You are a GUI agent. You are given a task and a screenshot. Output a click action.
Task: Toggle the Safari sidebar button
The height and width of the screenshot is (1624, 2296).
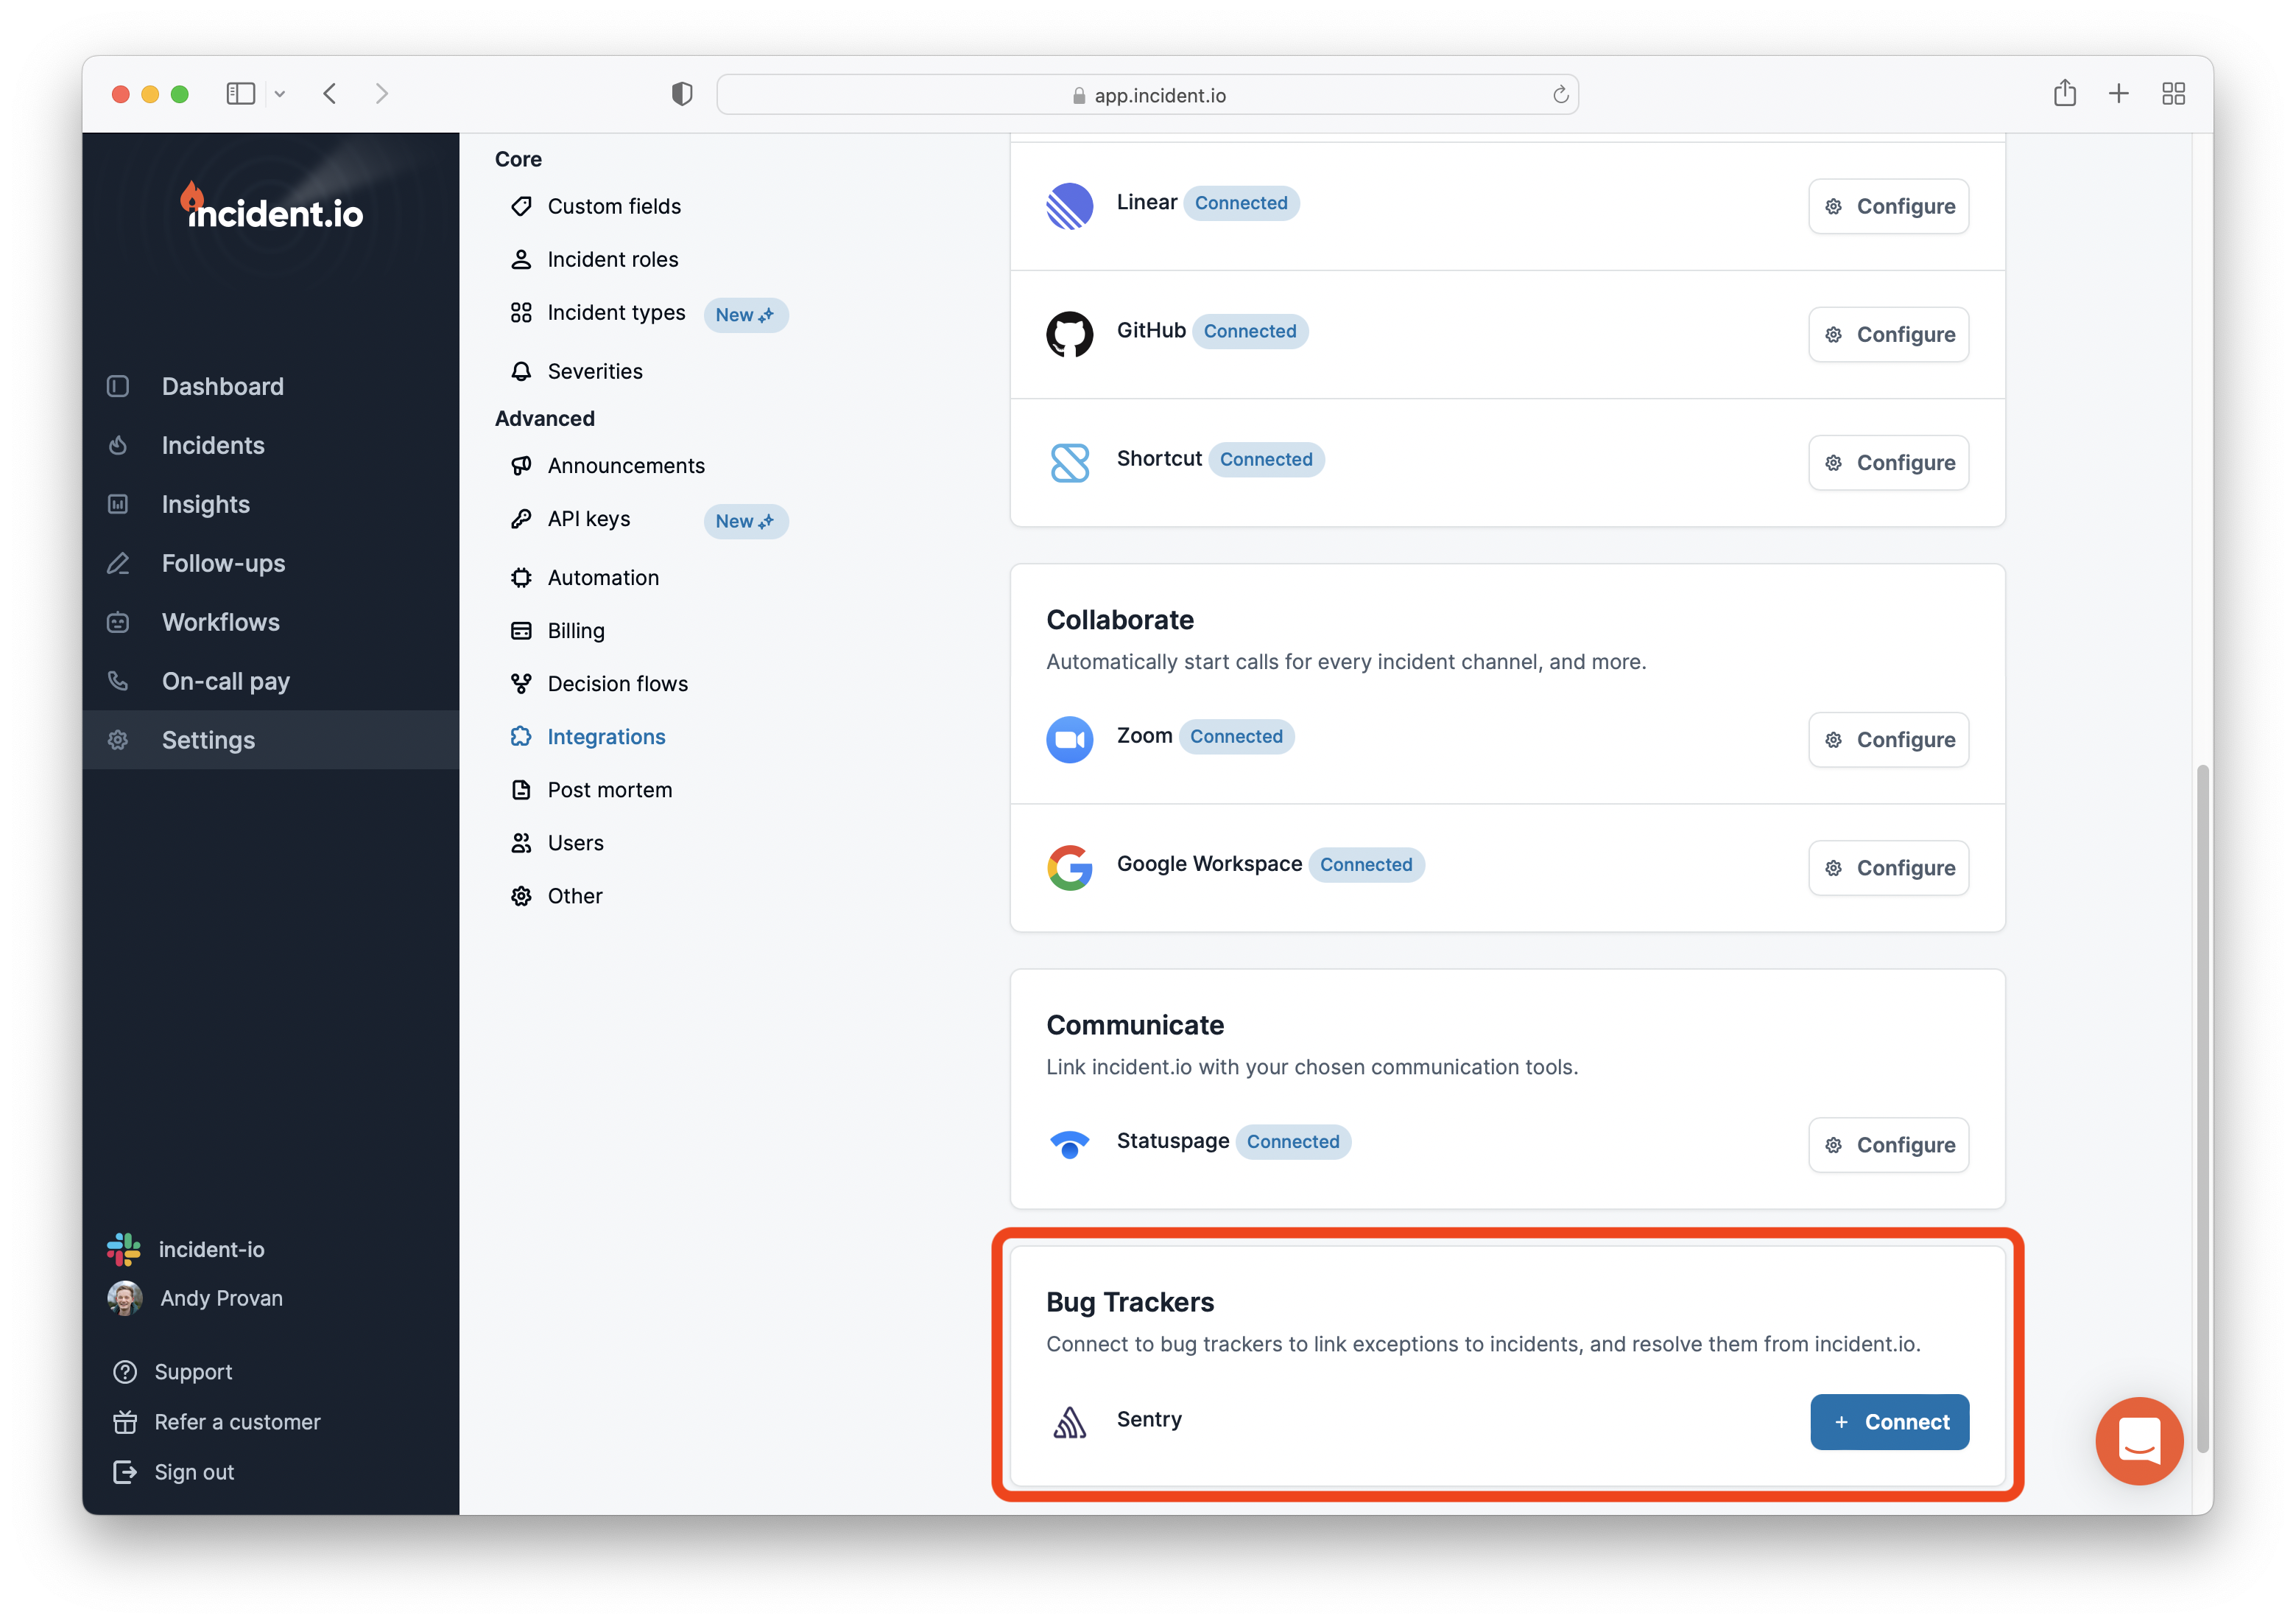(x=240, y=94)
